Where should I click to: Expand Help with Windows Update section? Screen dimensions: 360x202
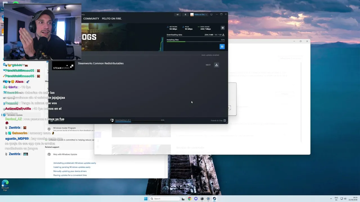click(x=106, y=154)
